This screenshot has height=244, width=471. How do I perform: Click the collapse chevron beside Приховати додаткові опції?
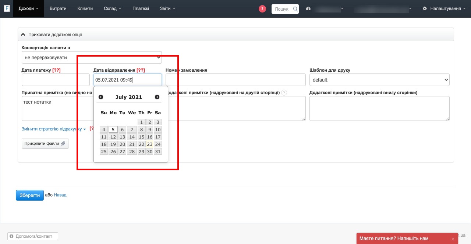coord(23,35)
